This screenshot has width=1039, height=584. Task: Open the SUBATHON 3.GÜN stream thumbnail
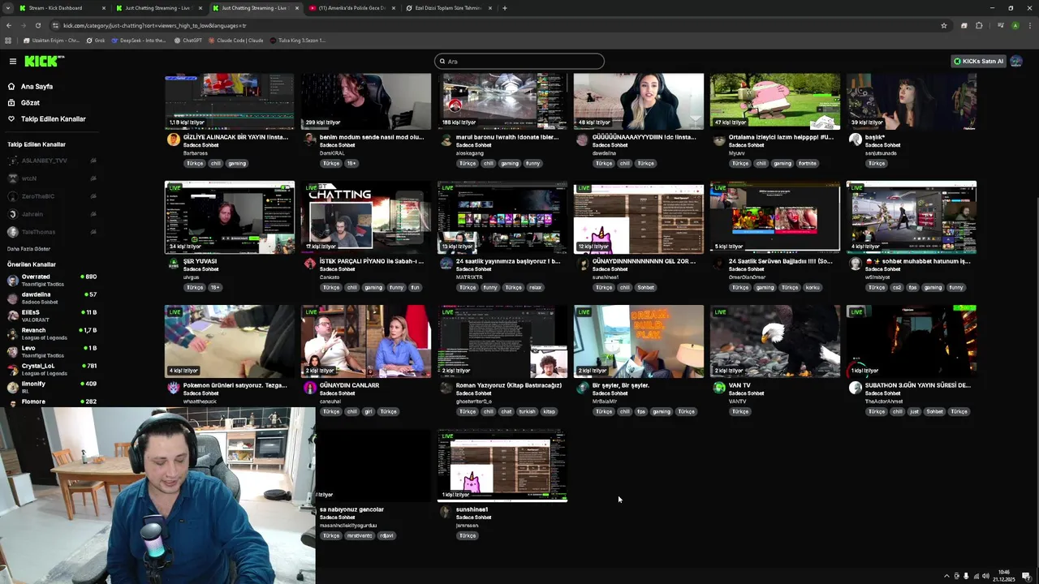click(x=912, y=341)
